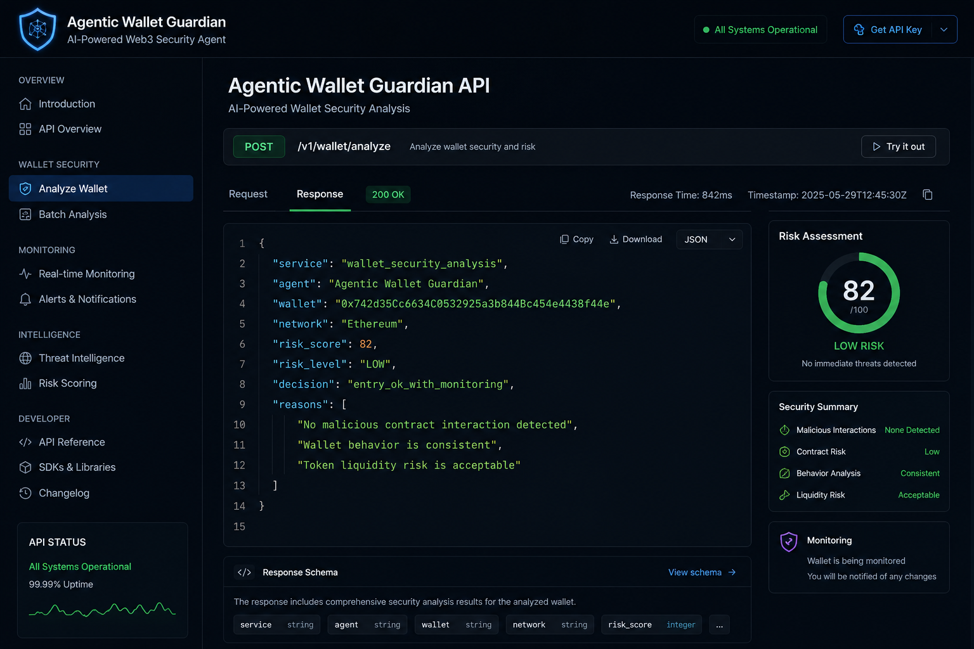Expand hidden schema fields via ellipsis chip
974x649 pixels.
(719, 625)
